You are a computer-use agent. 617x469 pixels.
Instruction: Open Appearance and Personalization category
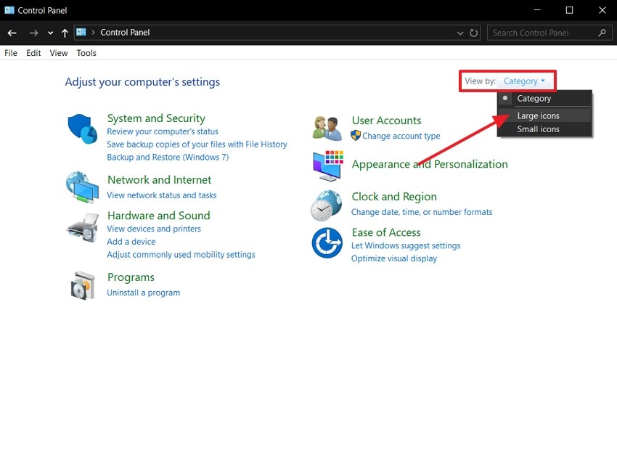430,164
